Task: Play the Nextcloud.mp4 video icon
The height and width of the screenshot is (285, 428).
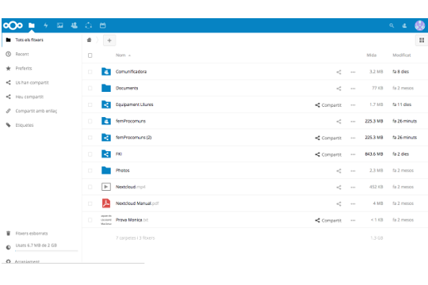Action: coord(106,187)
